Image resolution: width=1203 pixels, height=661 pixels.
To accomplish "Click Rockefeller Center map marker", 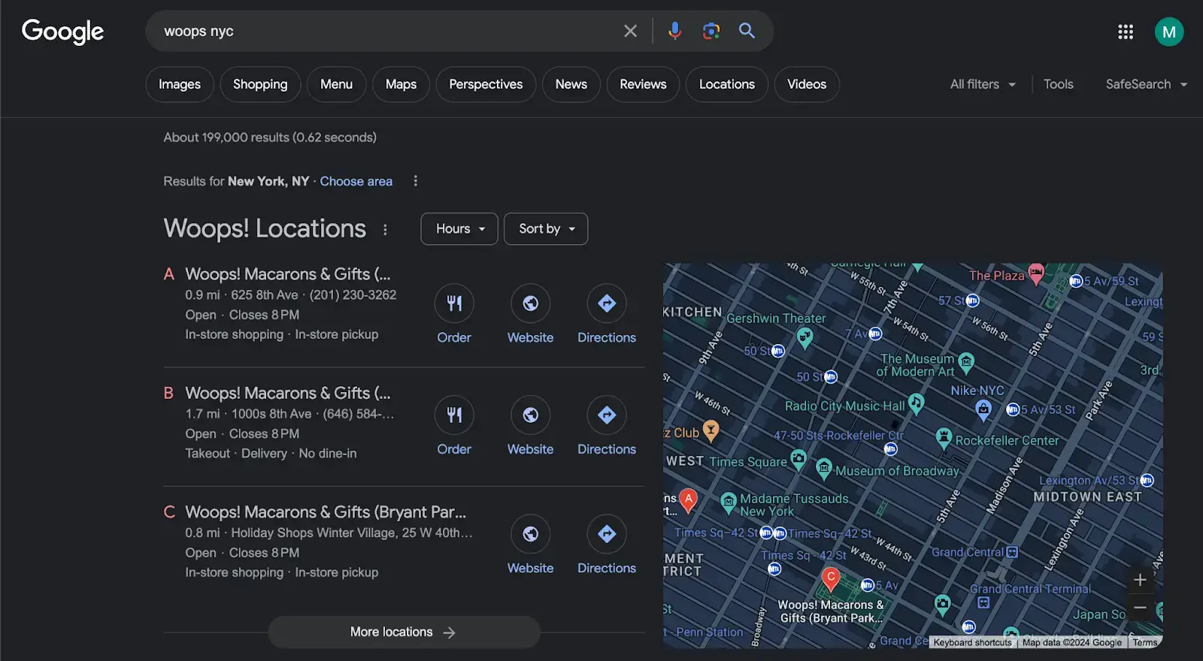I will pos(944,437).
